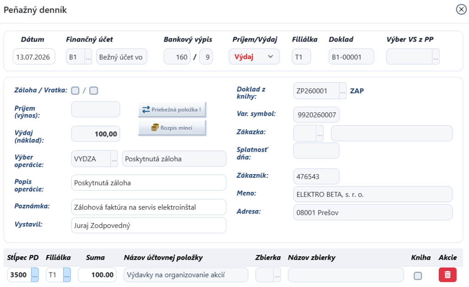Open lookup dots next to row Filiálka T1
This screenshot has height=287, width=469.
point(67,275)
